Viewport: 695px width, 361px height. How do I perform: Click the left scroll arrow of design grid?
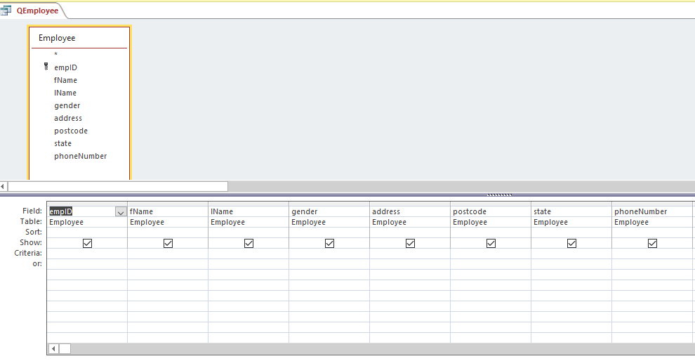(53, 348)
